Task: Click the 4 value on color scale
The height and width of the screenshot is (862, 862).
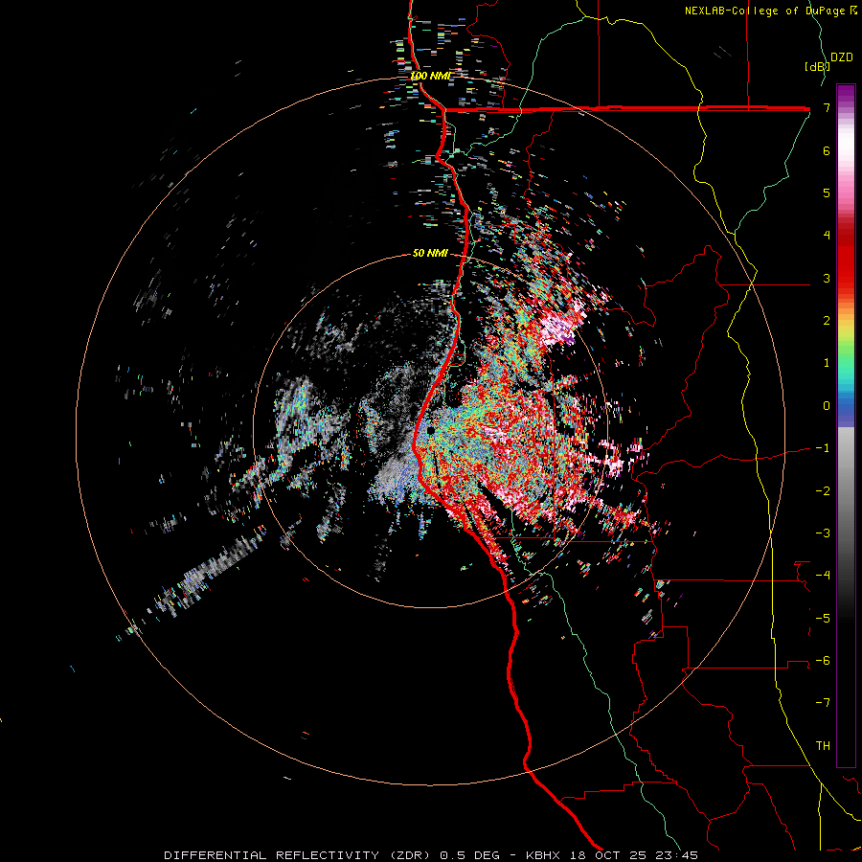Action: pyautogui.click(x=827, y=236)
